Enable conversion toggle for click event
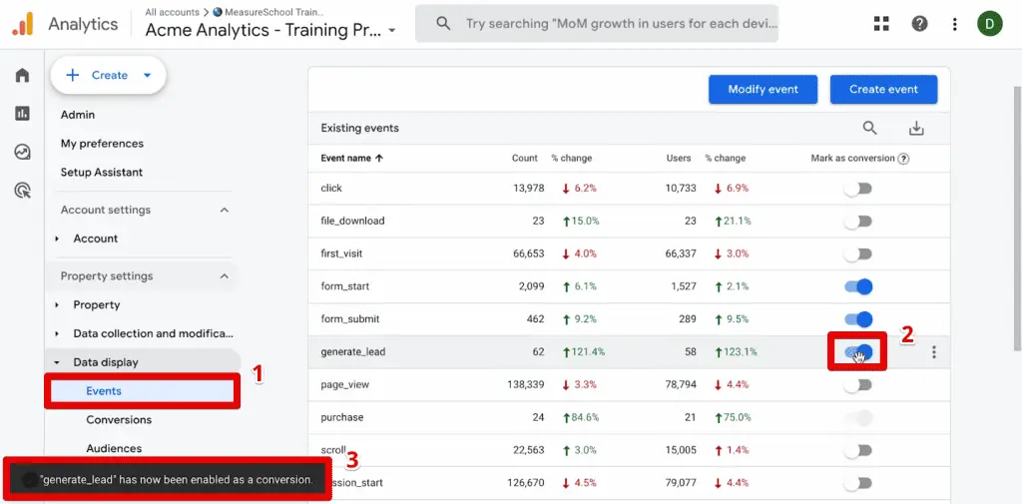Screen dimensions: 1022x504 [x=857, y=189]
